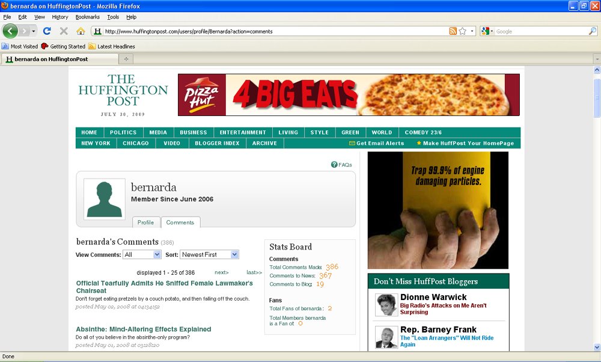
Task: Open the File menu
Action: coord(7,17)
